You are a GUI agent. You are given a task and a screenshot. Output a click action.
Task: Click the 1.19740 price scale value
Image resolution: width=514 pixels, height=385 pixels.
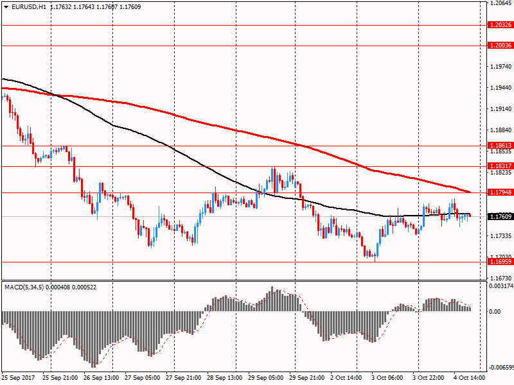[501, 67]
